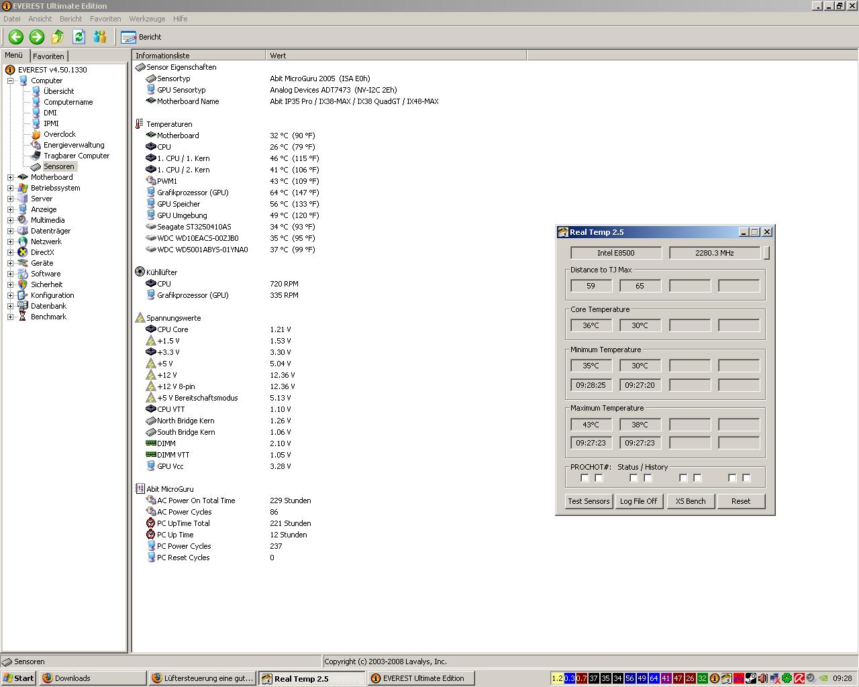Switch to the Downloads taskbar window
Image resolution: width=859 pixels, height=687 pixels.
coord(93,678)
